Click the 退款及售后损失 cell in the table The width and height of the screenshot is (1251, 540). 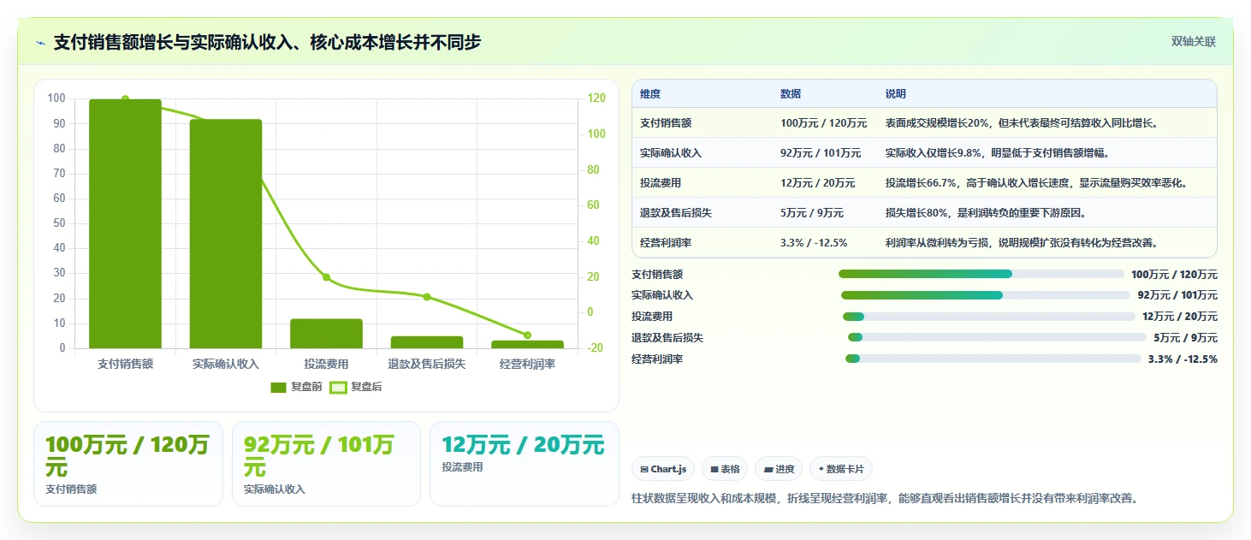pyautogui.click(x=676, y=213)
